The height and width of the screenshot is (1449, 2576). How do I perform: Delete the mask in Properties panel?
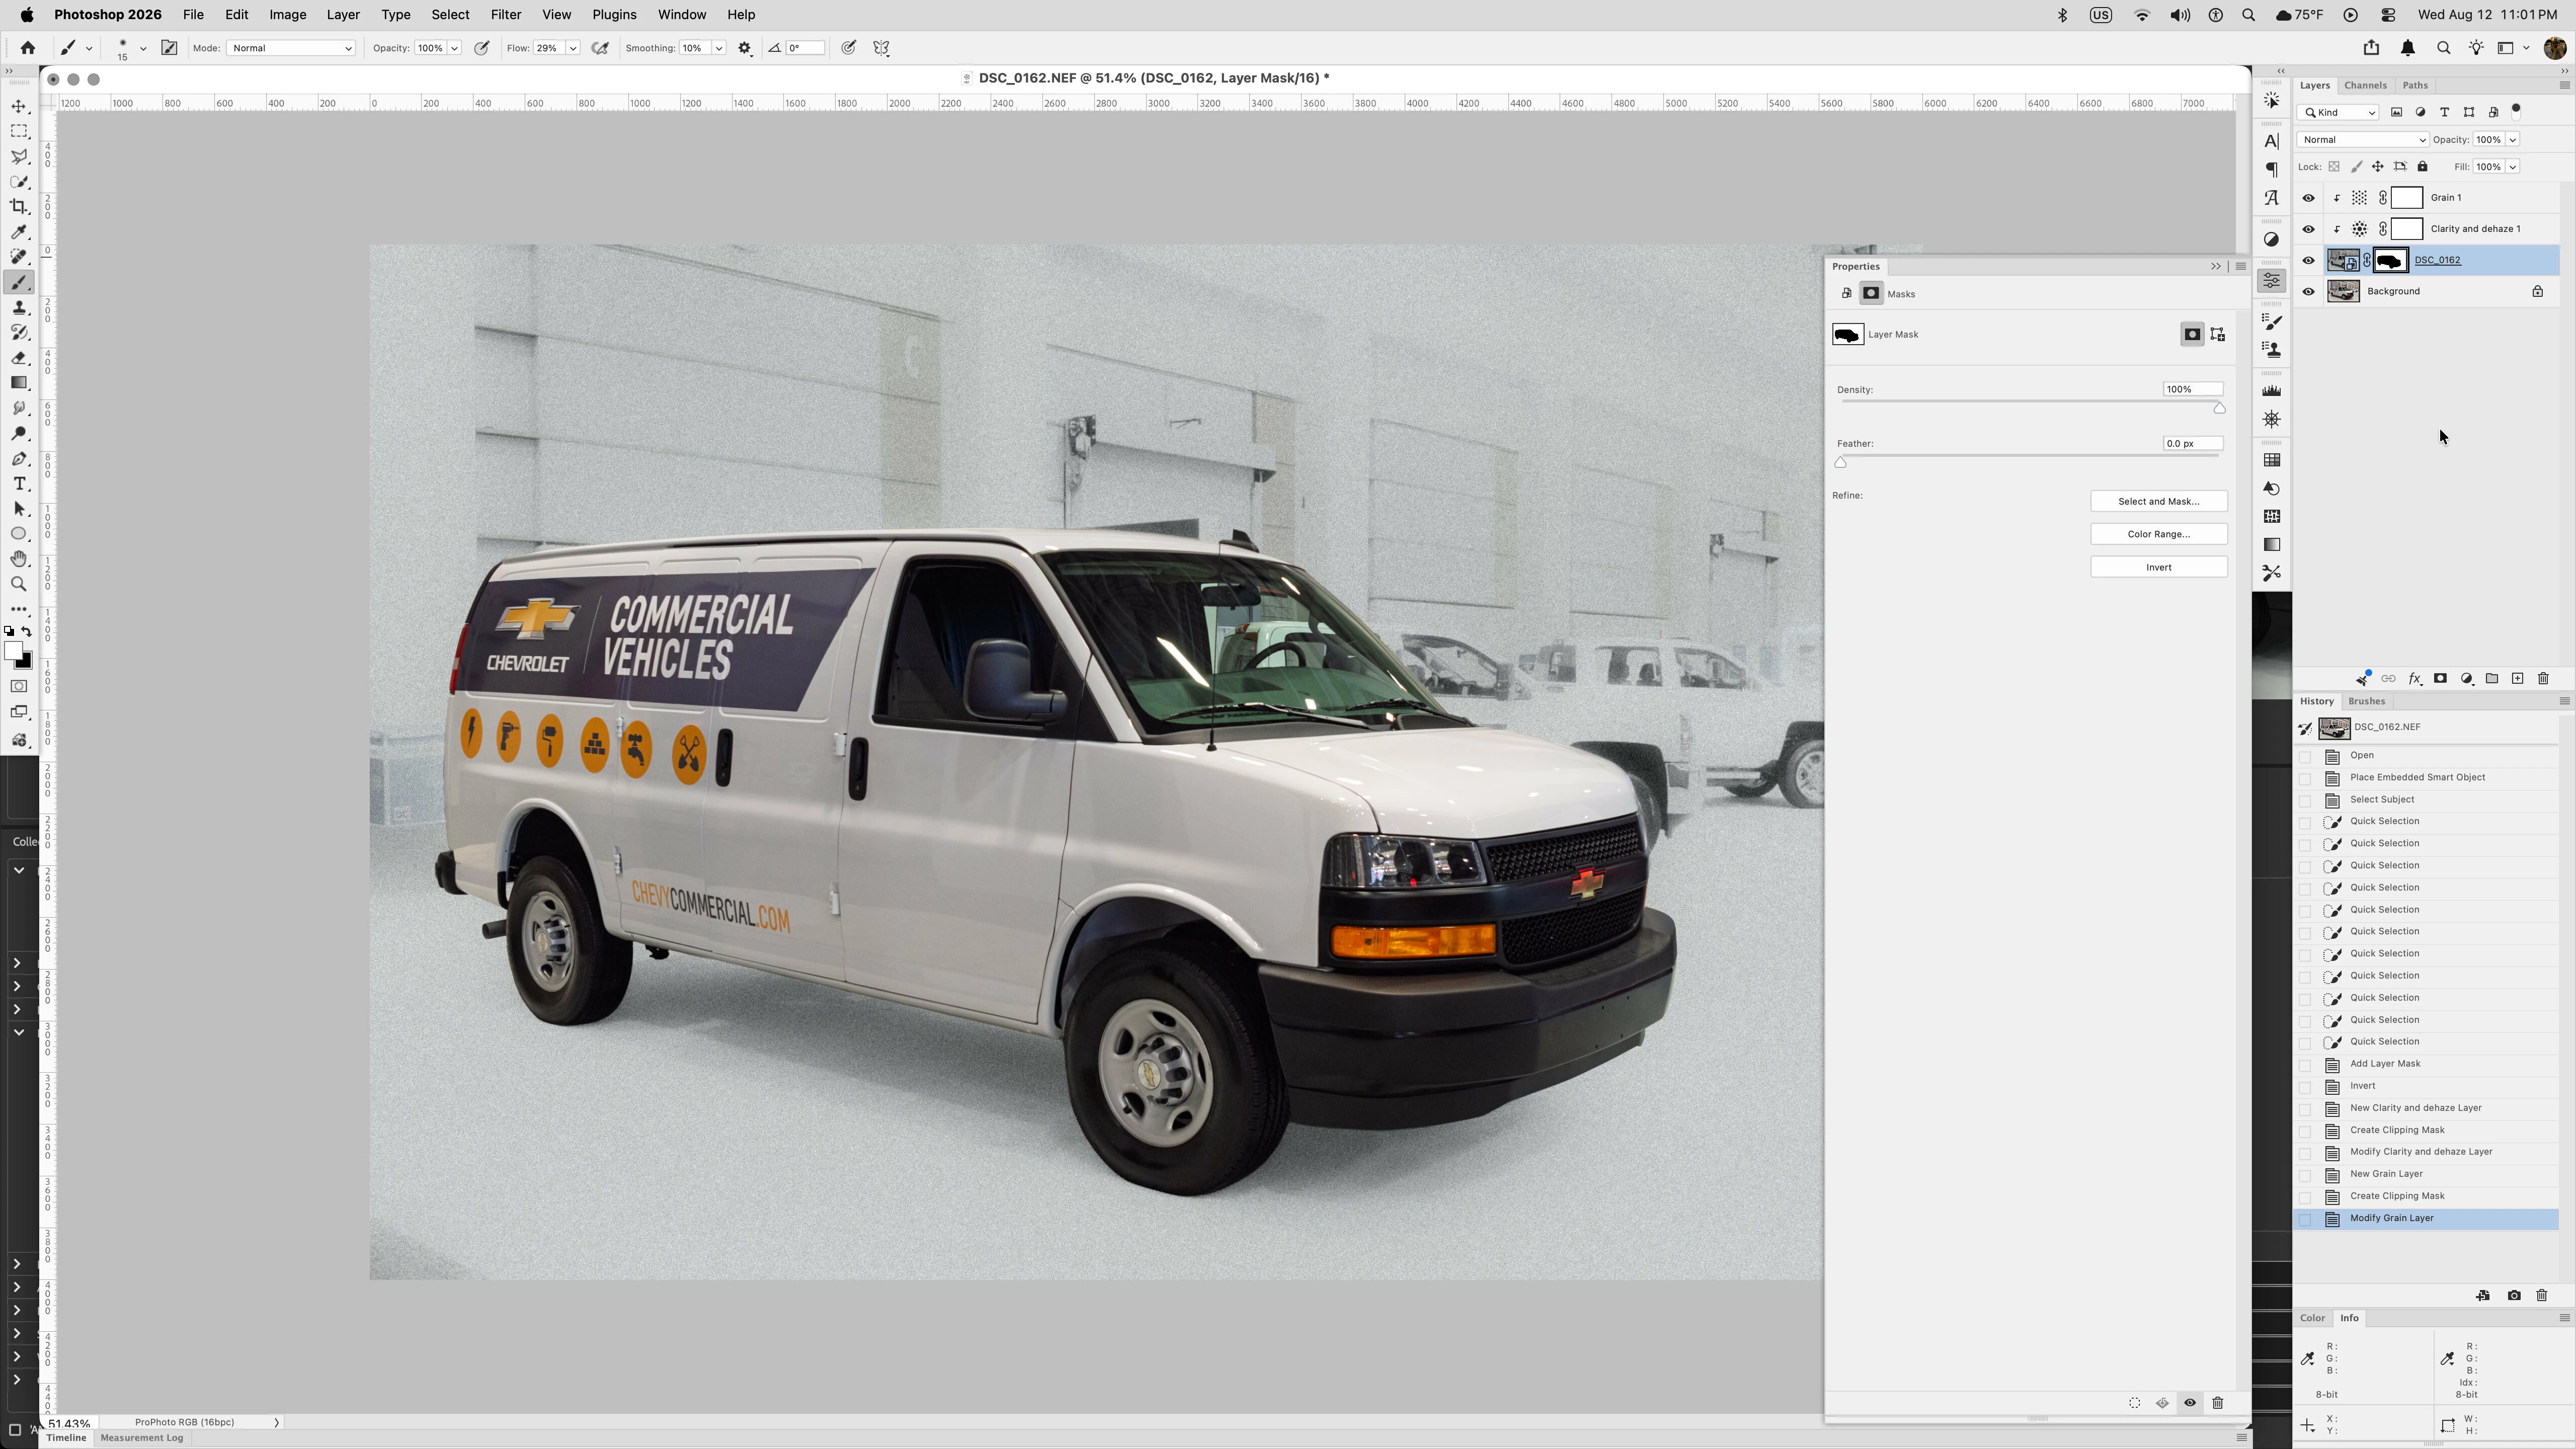pyautogui.click(x=2217, y=1404)
